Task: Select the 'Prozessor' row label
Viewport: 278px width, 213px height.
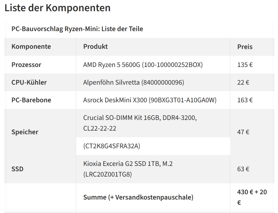Action: pyautogui.click(x=26, y=64)
